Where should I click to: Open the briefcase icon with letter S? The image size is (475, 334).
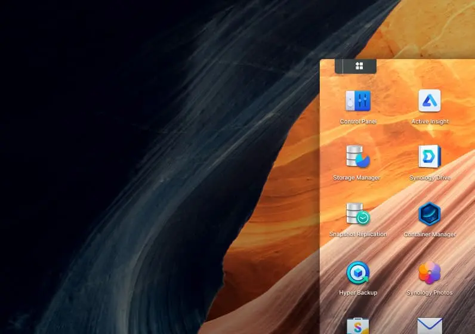(x=358, y=326)
